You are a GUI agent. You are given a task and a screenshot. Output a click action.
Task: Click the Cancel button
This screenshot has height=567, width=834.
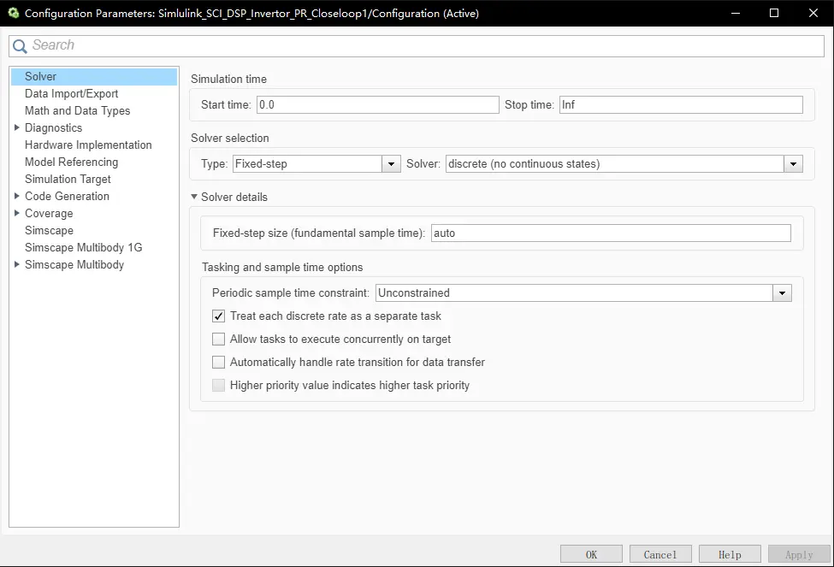(x=660, y=554)
